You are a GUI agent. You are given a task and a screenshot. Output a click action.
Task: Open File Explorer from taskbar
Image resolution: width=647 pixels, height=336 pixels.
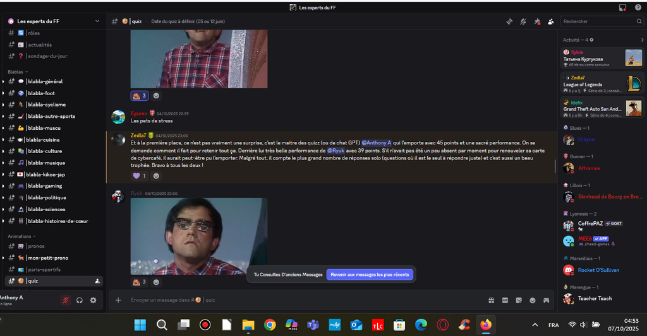pyautogui.click(x=248, y=325)
